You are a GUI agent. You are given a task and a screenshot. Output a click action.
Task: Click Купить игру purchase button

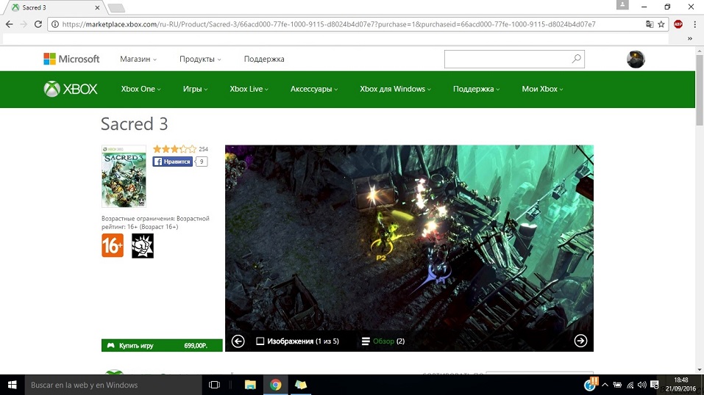[x=162, y=345]
